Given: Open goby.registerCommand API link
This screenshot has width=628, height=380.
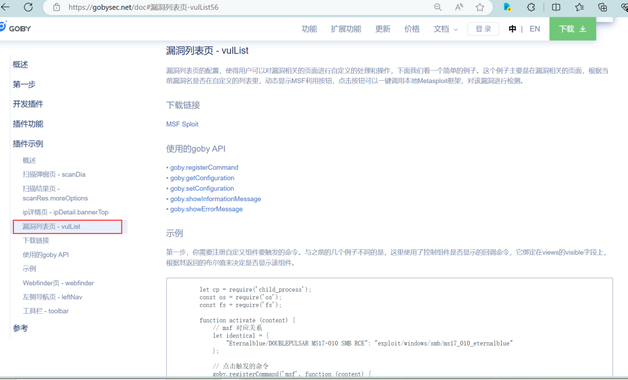Looking at the screenshot, I should coord(204,167).
